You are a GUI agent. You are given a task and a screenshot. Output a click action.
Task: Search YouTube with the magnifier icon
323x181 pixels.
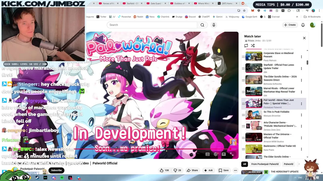click(202, 25)
